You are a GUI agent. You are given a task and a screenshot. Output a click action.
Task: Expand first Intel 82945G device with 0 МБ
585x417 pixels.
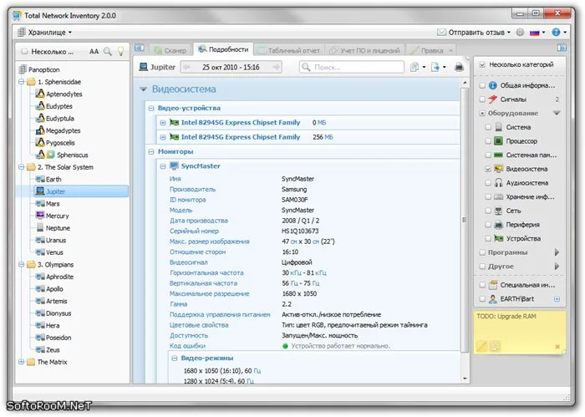163,123
